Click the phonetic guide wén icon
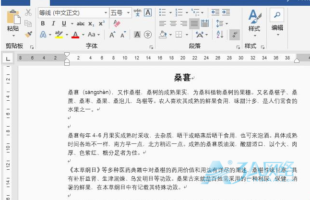Image resolution: width=310 pixels, height=200 pixels. (137, 12)
